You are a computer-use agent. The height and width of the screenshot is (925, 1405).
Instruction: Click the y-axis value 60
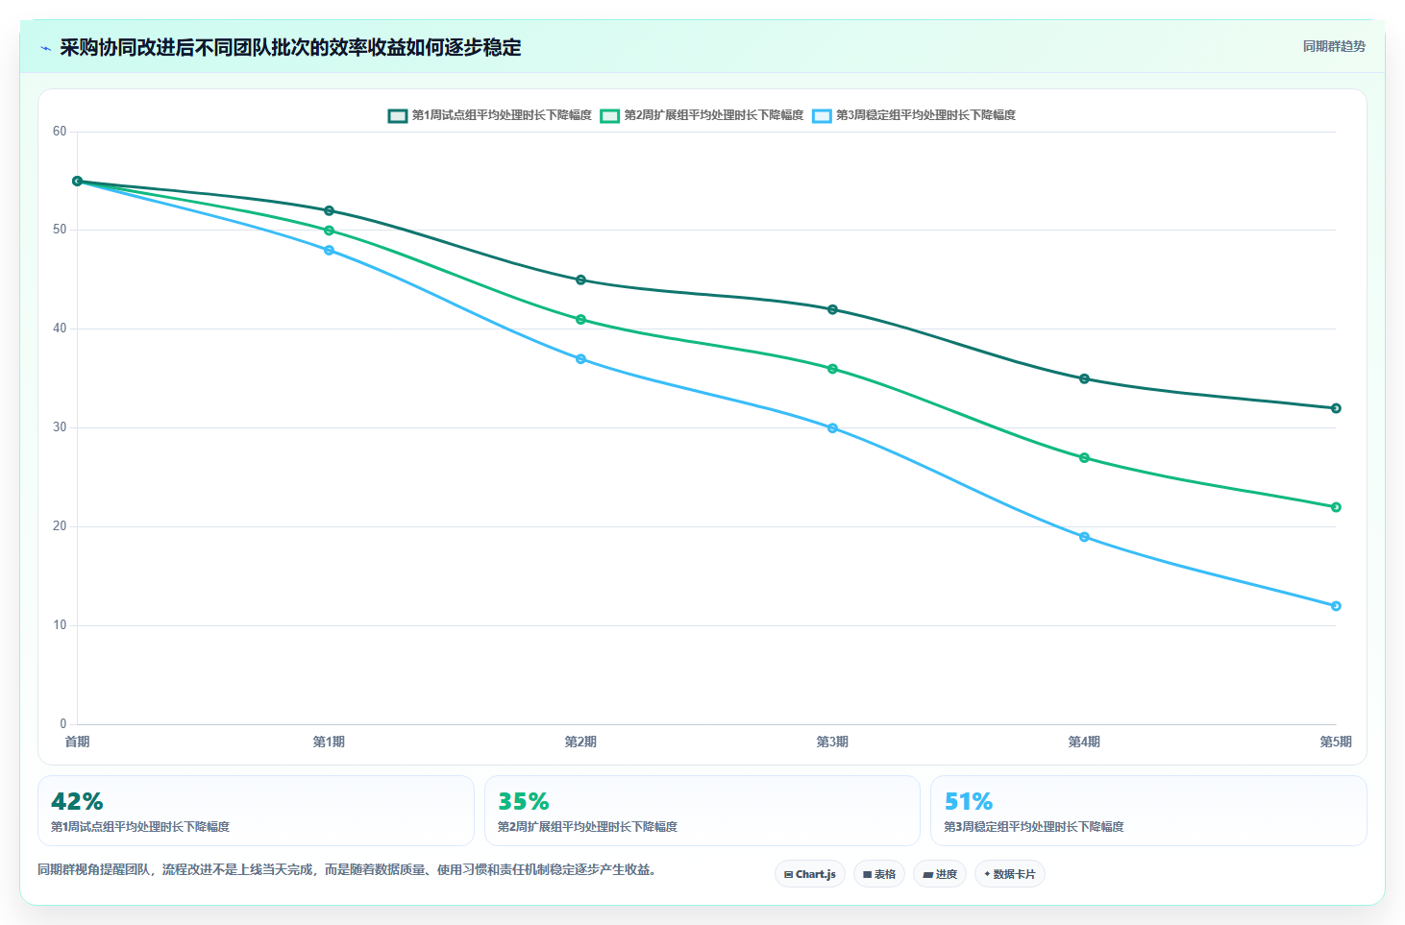pos(60,132)
